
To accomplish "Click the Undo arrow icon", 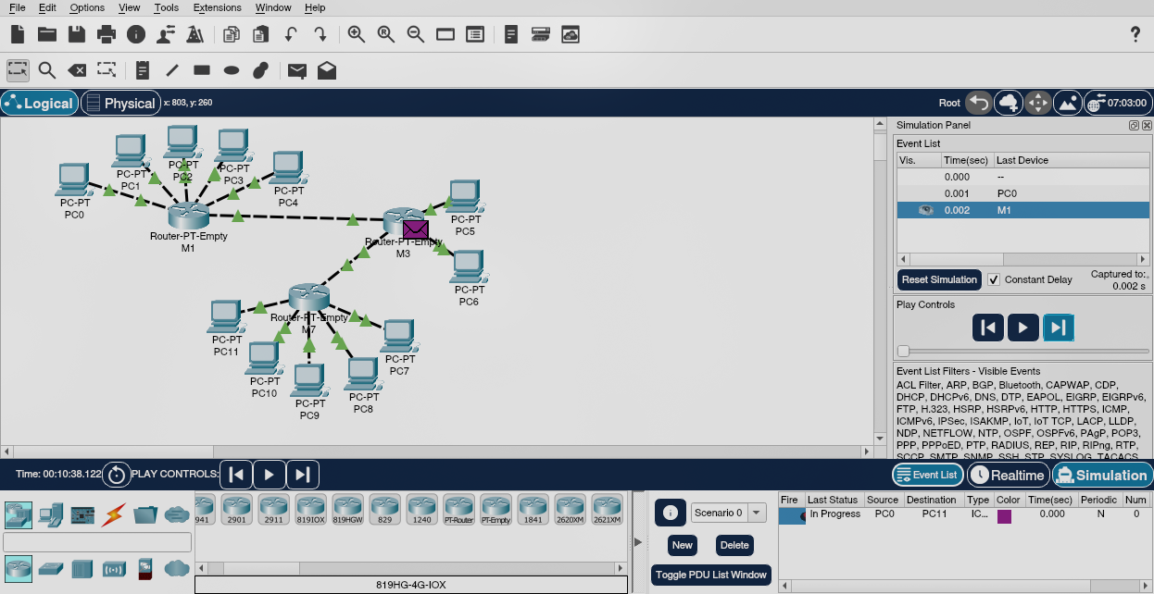I will pos(290,34).
